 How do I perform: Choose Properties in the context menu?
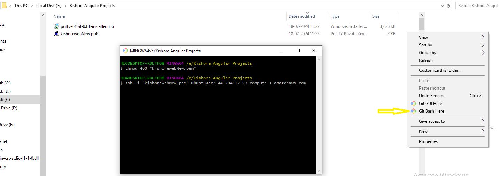pos(428,141)
